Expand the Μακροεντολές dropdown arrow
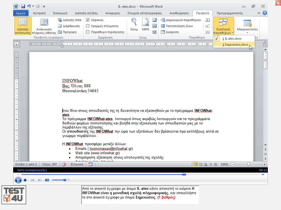Image resolution: width=281 pixels, height=210 pixels. coord(247,33)
